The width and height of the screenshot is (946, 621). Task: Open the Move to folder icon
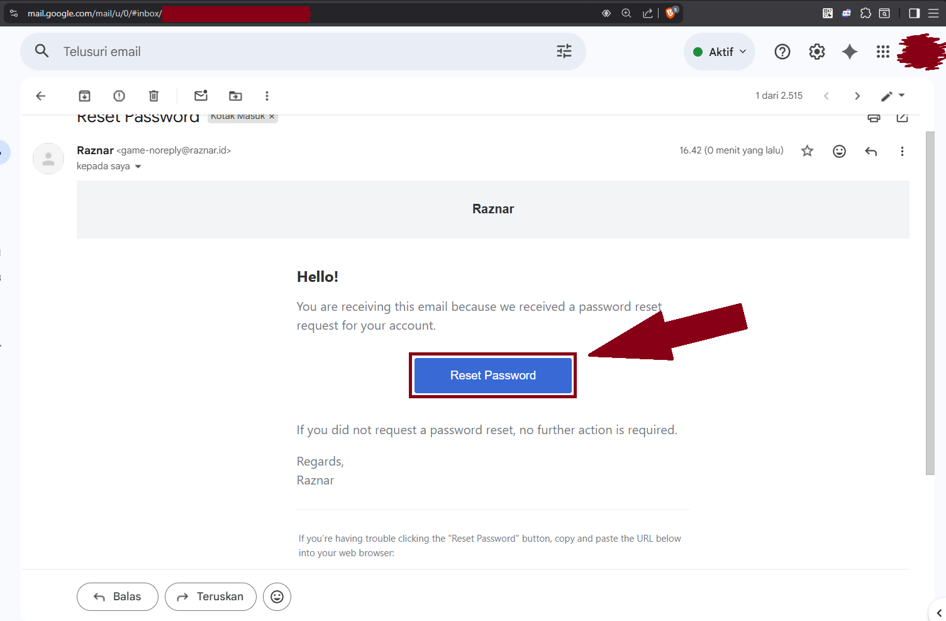(235, 96)
